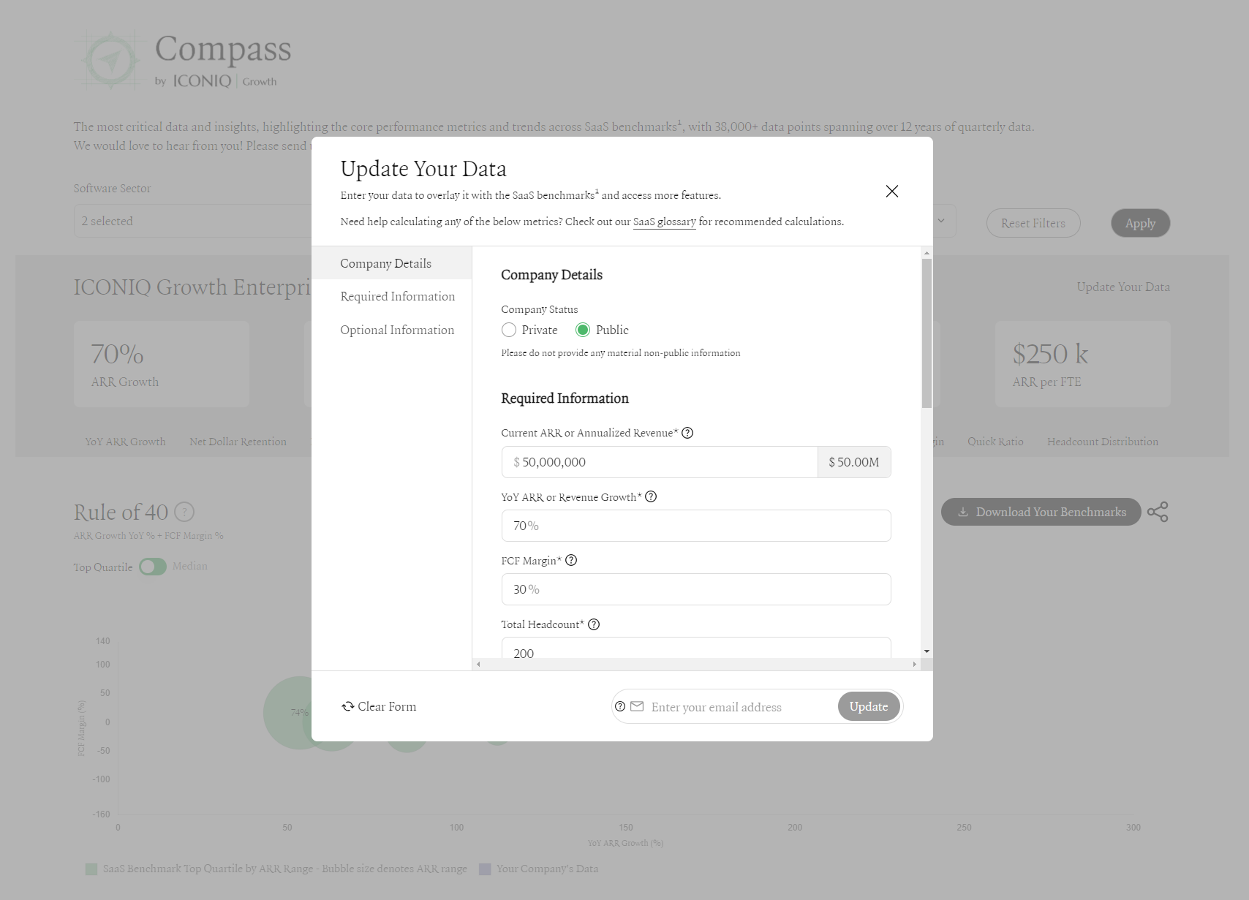
Task: Click the scrollbar down arrow in dialog
Action: (927, 651)
